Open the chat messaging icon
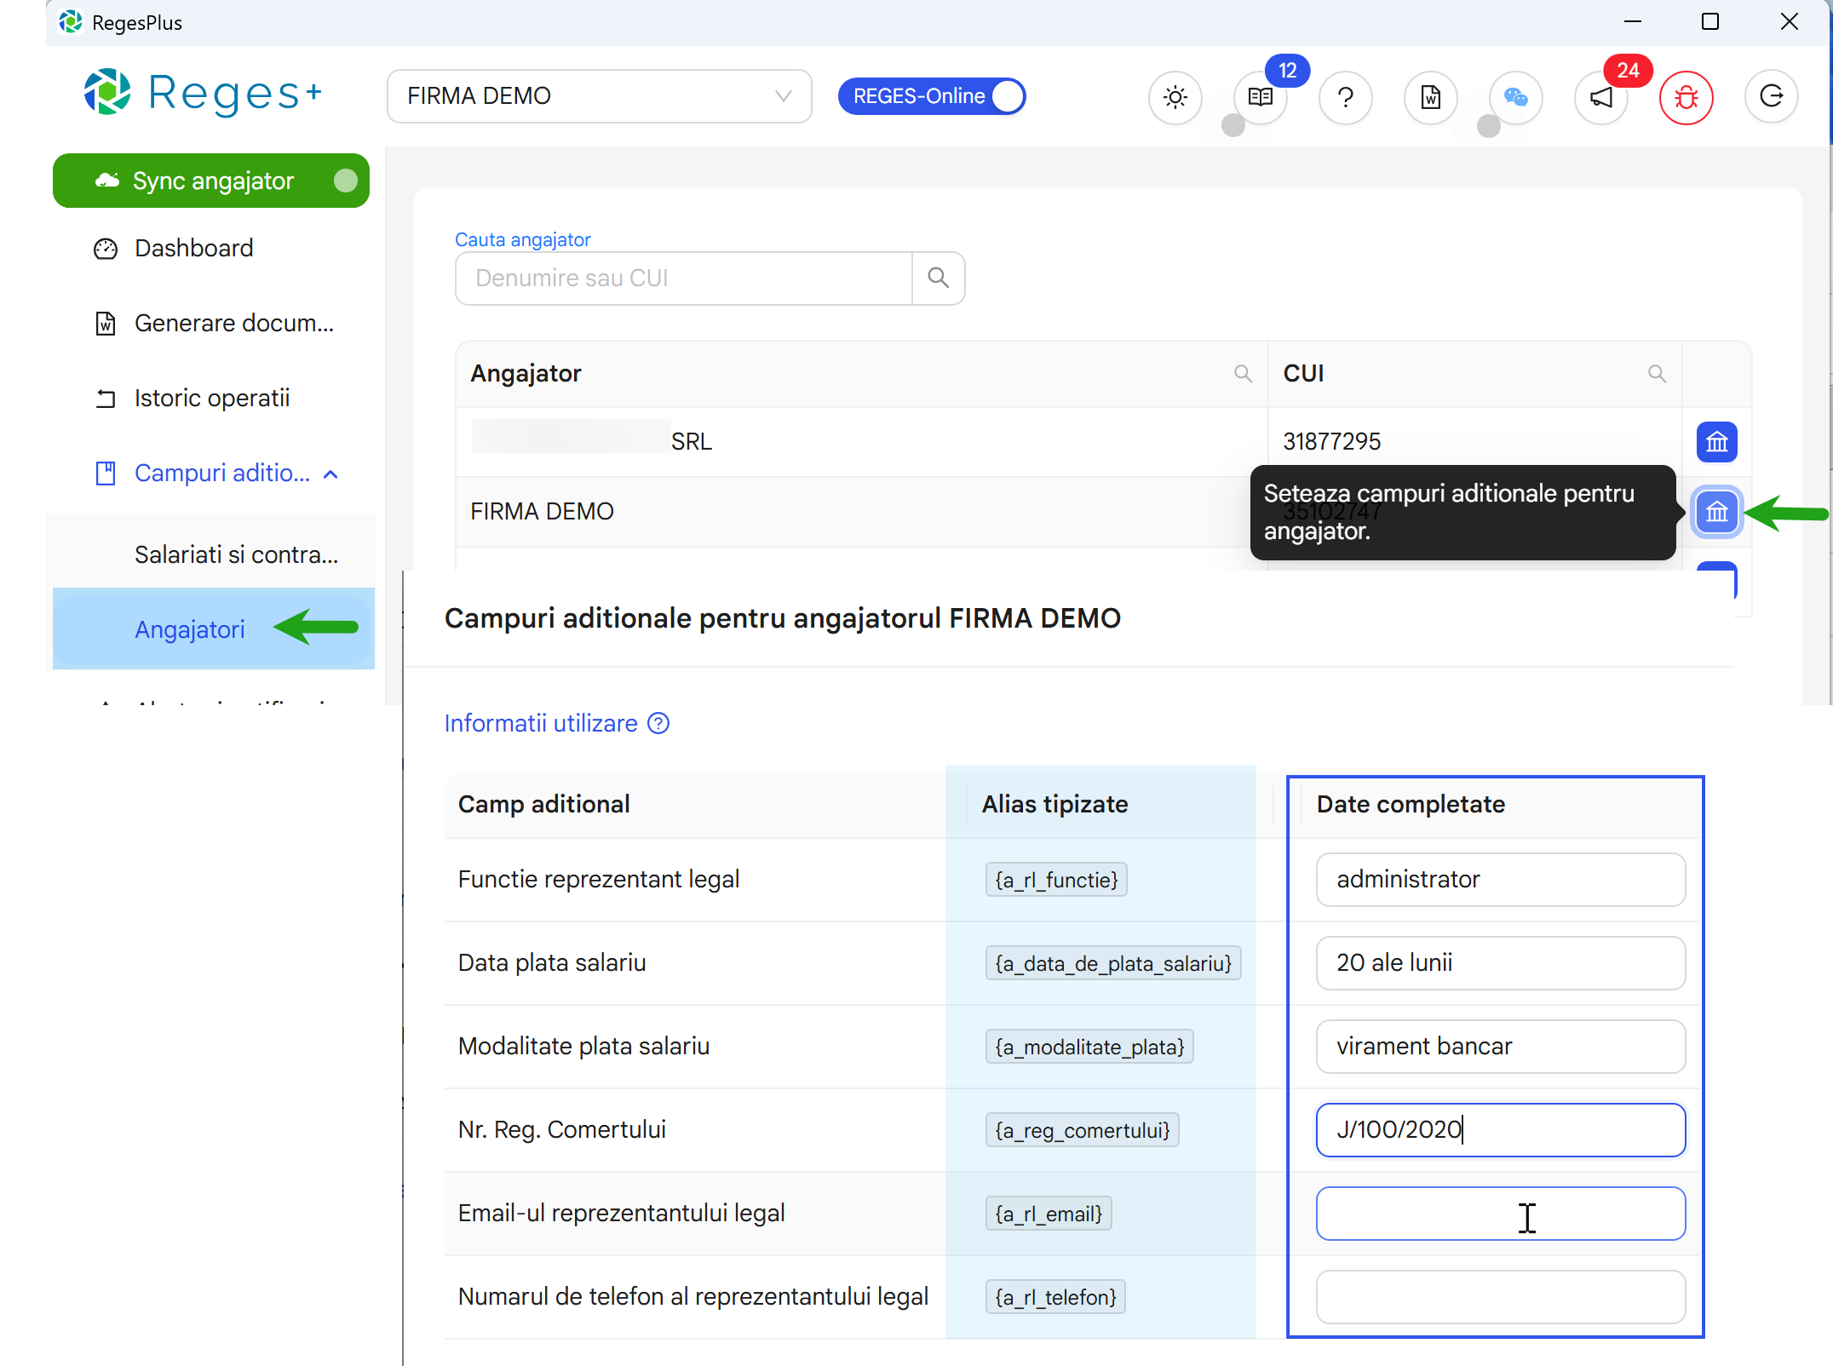 [x=1516, y=97]
